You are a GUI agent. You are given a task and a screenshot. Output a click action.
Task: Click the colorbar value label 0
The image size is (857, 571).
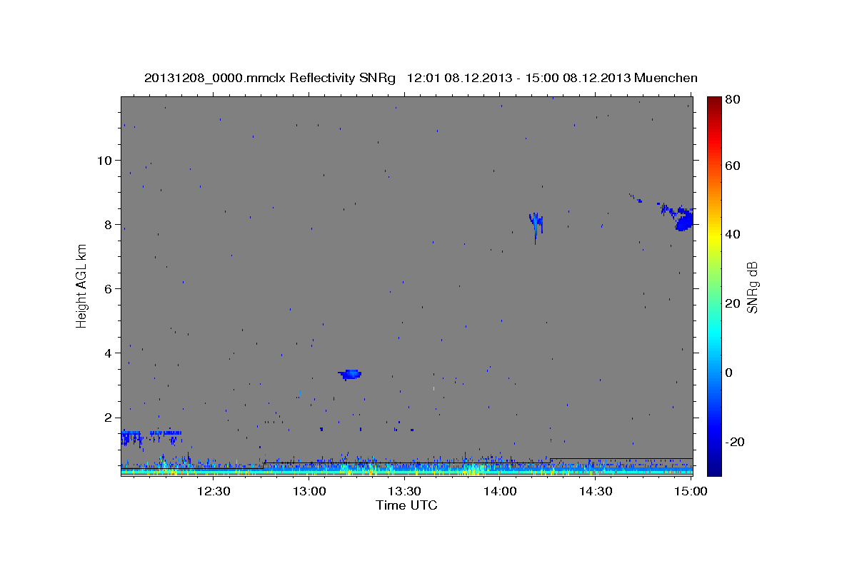729,372
